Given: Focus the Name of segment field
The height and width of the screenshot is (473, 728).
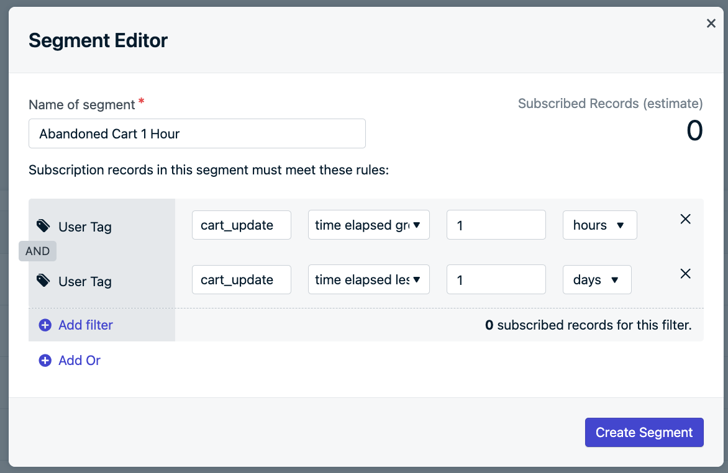Looking at the screenshot, I should (x=197, y=133).
